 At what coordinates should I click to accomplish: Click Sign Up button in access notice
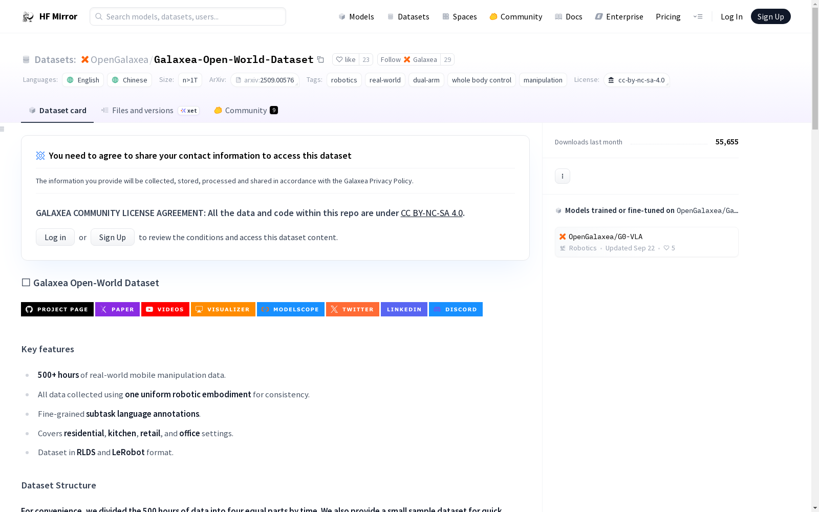tap(113, 237)
